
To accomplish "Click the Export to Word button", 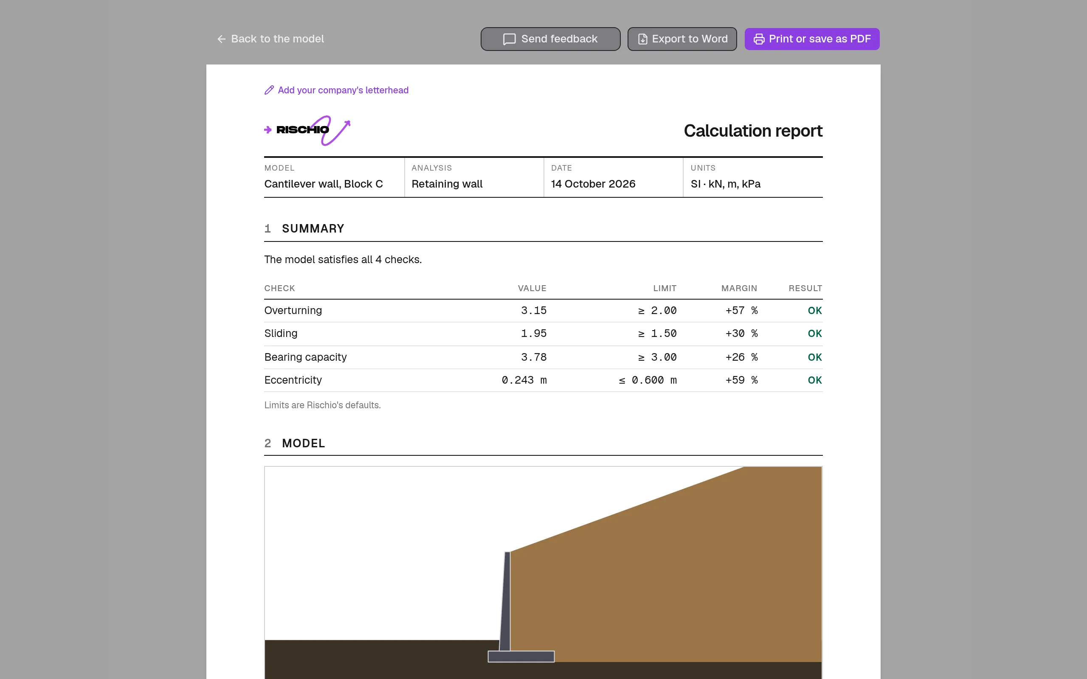I will [682, 39].
